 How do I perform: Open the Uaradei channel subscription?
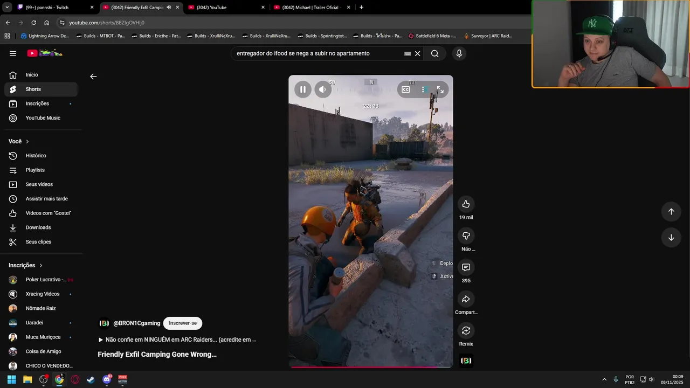pyautogui.click(x=41, y=323)
